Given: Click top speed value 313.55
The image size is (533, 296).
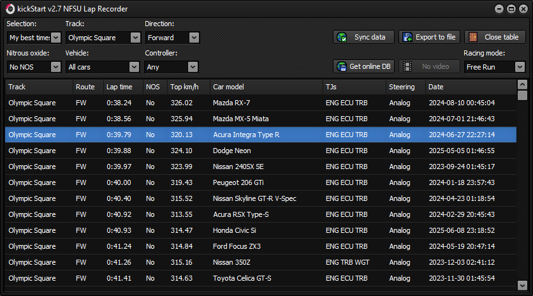Looking at the screenshot, I should click(x=182, y=215).
